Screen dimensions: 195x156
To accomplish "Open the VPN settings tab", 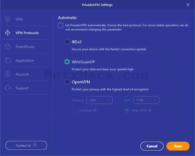I will click(25, 19).
